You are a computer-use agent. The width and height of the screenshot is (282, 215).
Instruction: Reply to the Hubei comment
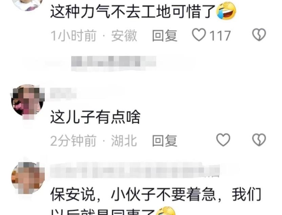(x=165, y=140)
